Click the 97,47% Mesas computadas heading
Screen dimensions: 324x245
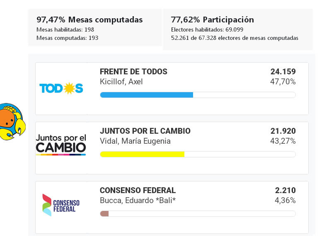[x=89, y=20]
